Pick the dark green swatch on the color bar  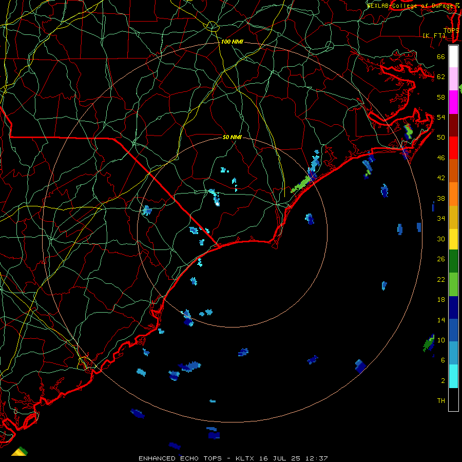pyautogui.click(x=453, y=261)
